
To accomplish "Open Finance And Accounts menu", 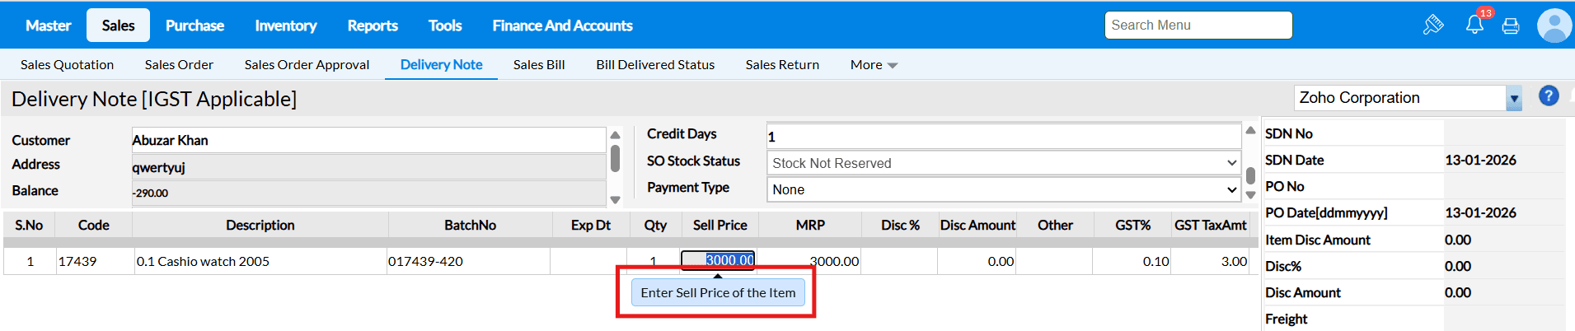I will pos(562,26).
